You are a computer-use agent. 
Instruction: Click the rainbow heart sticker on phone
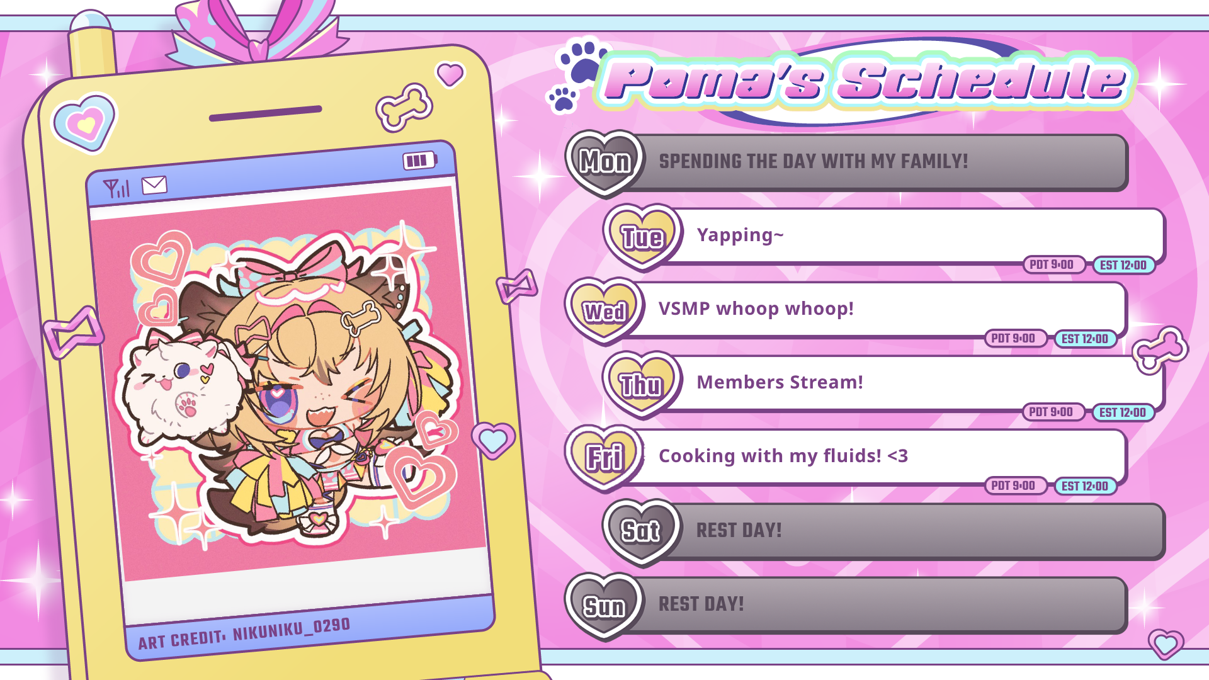(x=84, y=123)
